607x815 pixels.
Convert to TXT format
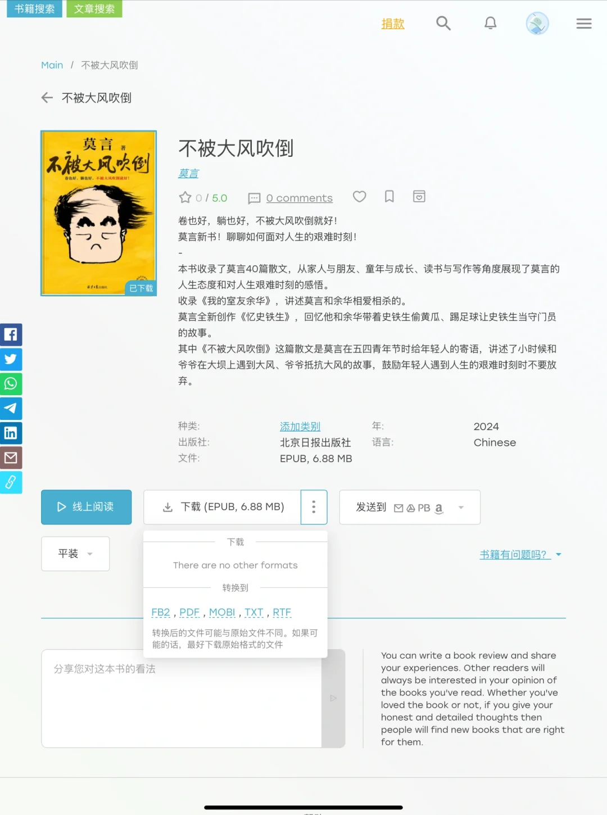[x=254, y=612]
